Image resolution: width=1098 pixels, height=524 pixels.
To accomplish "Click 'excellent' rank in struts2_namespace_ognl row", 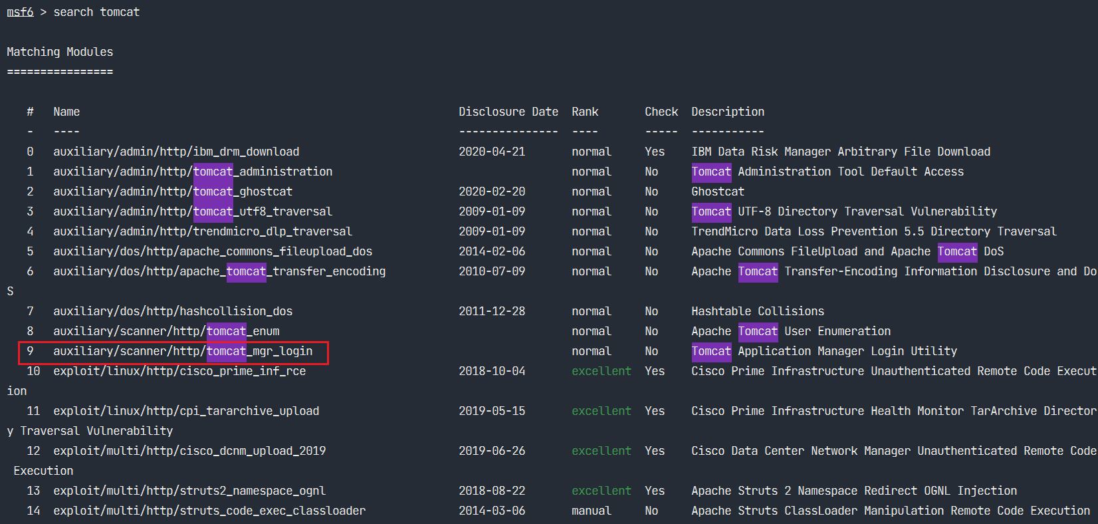I will coord(602,491).
